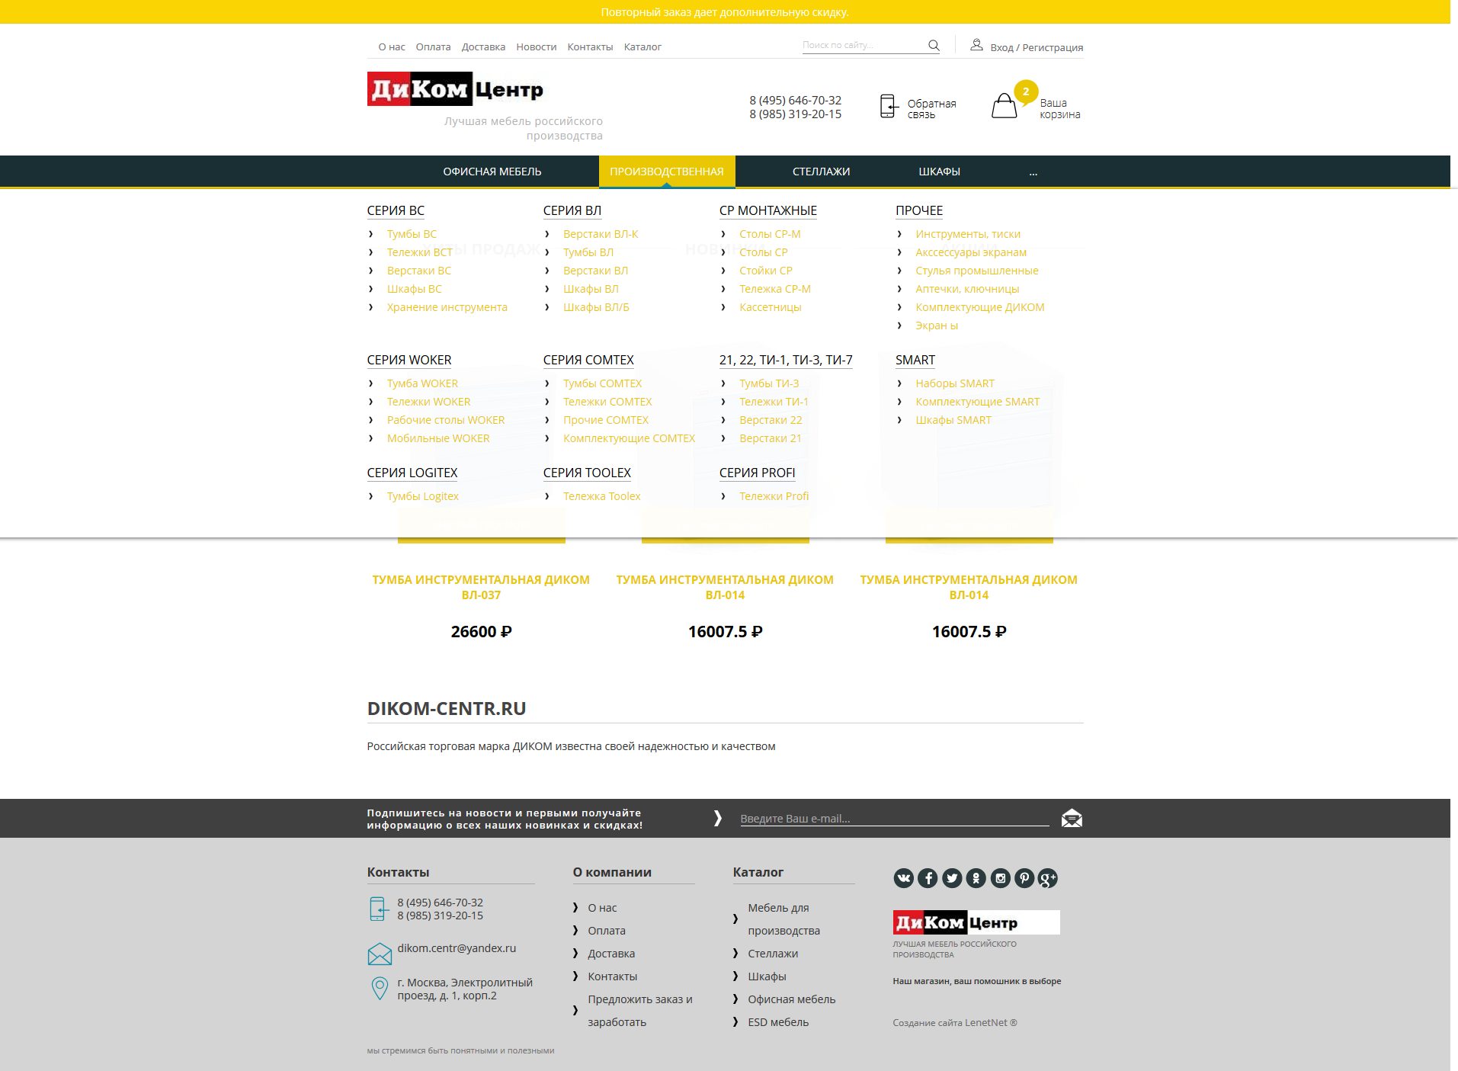Click Вход / Регистрация link
Screen dimensions: 1458x1071
(1037, 47)
